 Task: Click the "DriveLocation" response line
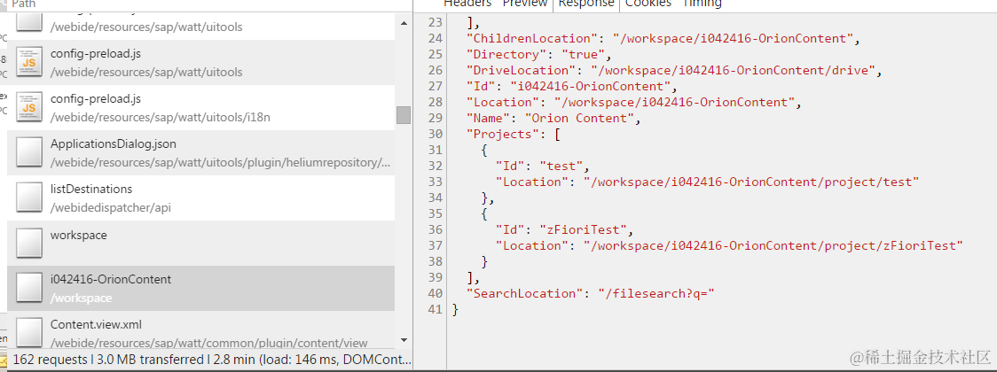(x=674, y=71)
